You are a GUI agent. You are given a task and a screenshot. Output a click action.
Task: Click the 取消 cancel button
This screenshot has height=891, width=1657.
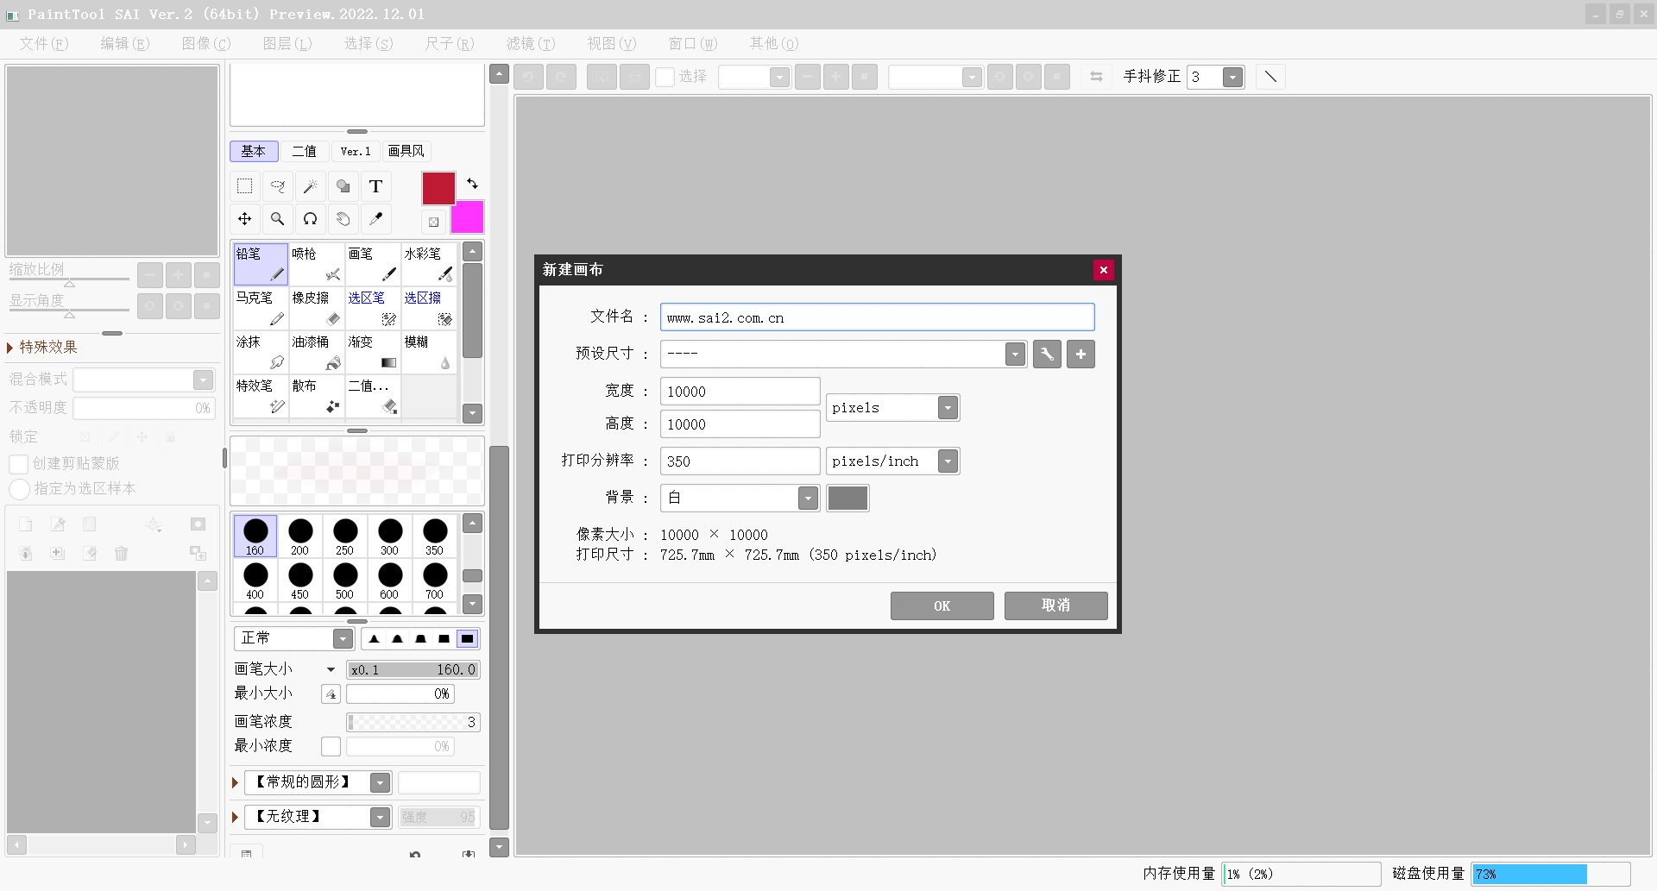(x=1056, y=606)
